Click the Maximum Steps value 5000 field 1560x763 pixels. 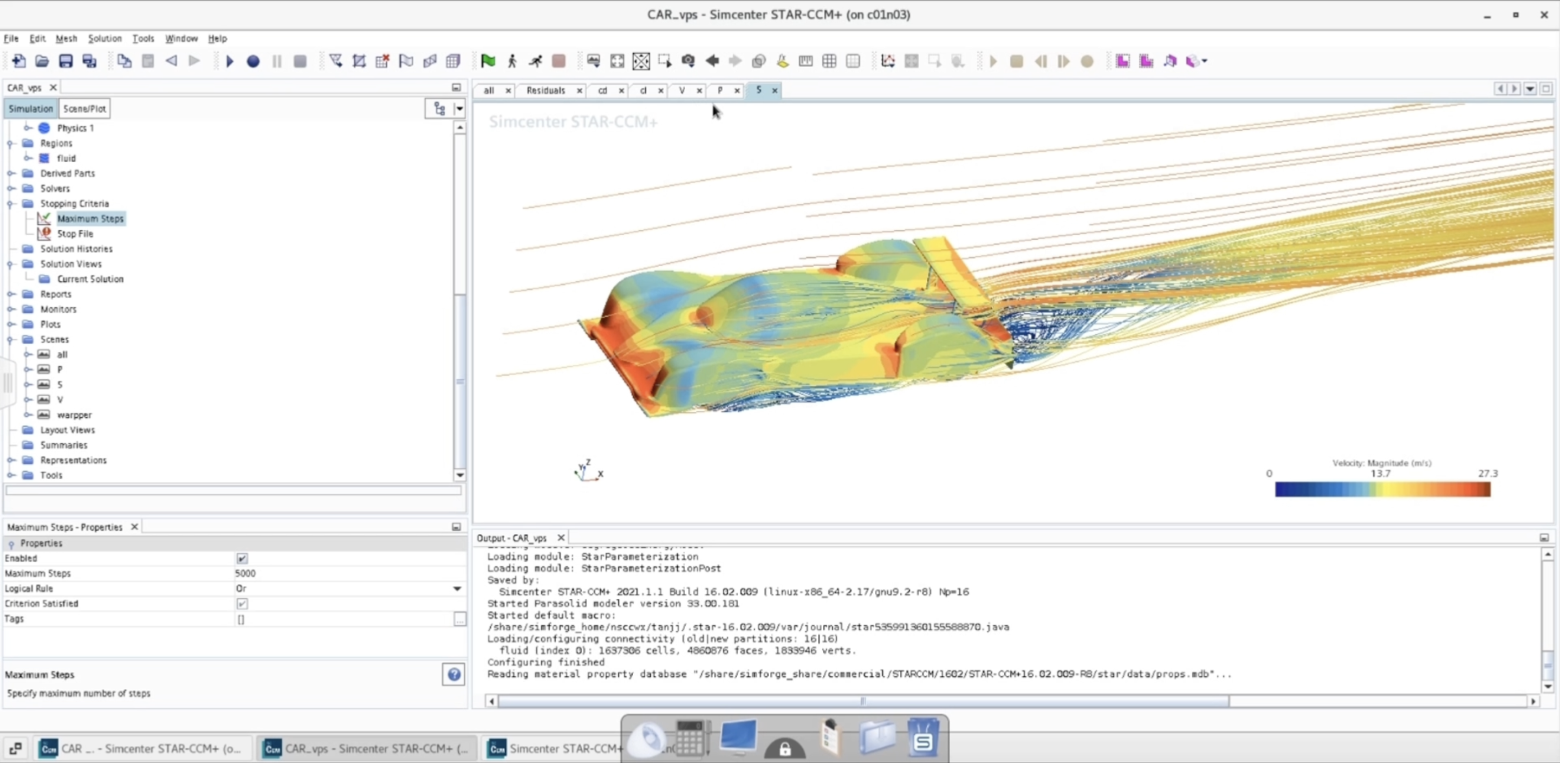[349, 573]
